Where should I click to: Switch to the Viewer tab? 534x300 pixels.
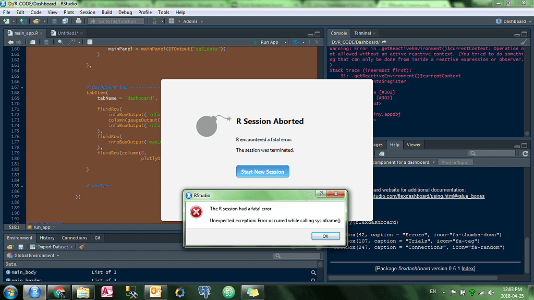[x=414, y=145]
